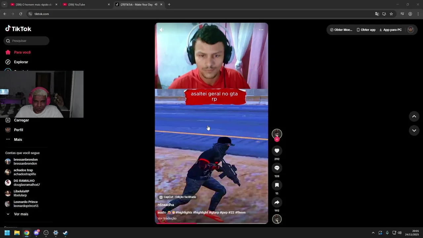This screenshot has width=423, height=238.
Task: Go to previous video with up chevron
Action: (x=414, y=116)
